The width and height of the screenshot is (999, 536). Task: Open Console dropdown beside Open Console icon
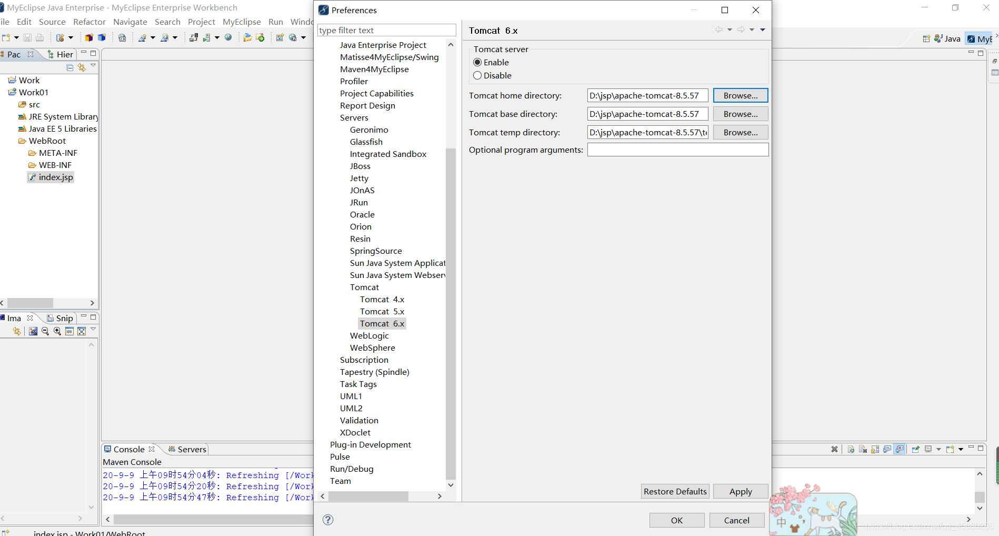point(961,449)
